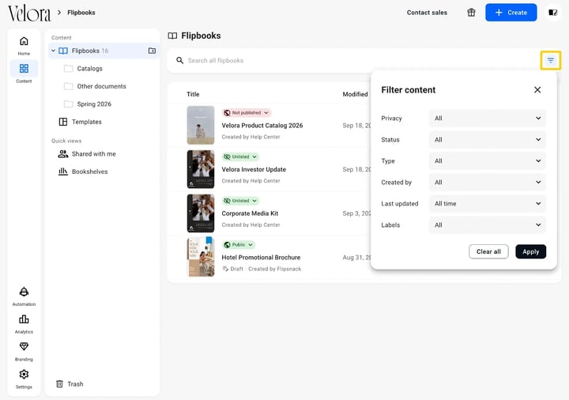
Task: Open Velora Investor Update thumbnail
Action: click(x=201, y=169)
